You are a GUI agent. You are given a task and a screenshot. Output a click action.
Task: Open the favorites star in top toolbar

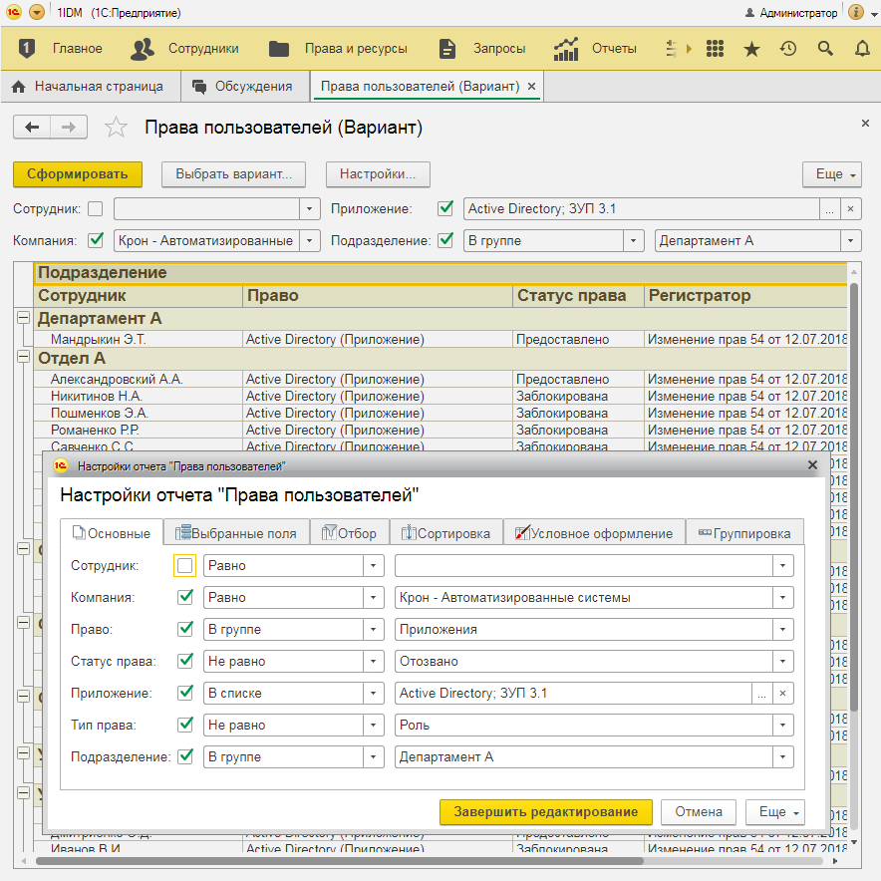751,48
